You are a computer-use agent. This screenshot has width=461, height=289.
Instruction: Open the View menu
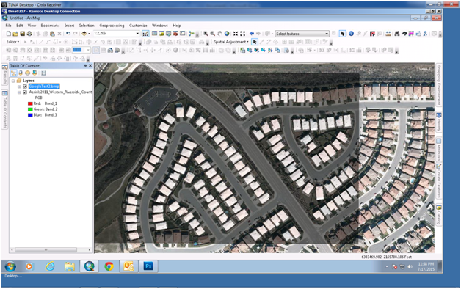(x=32, y=26)
